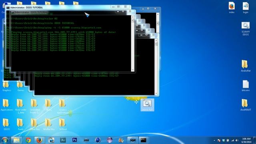Click front console window scrollbar down arrow
The height and width of the screenshot is (144, 256).
(132, 70)
